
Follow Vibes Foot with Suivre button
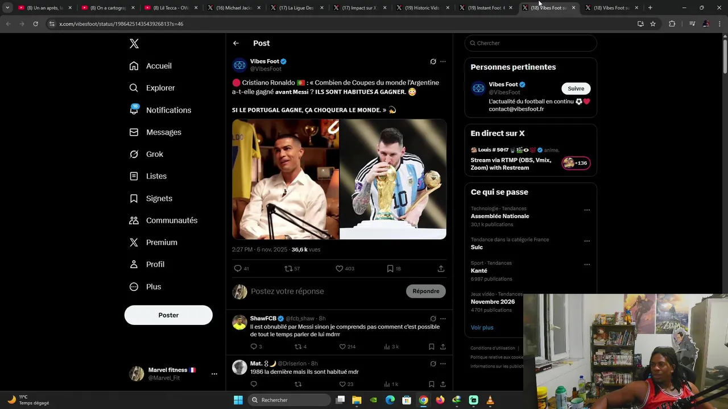[576, 89]
